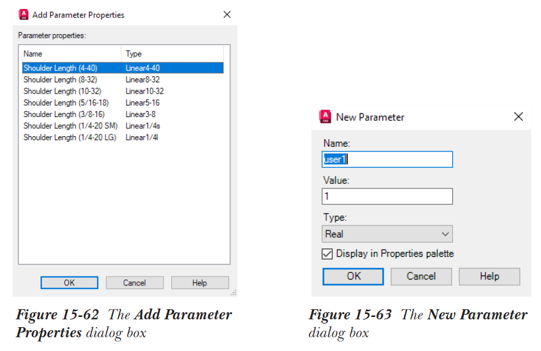The image size is (541, 351).
Task: Select Shoulder Length (8-32) row
Action: tap(123, 80)
